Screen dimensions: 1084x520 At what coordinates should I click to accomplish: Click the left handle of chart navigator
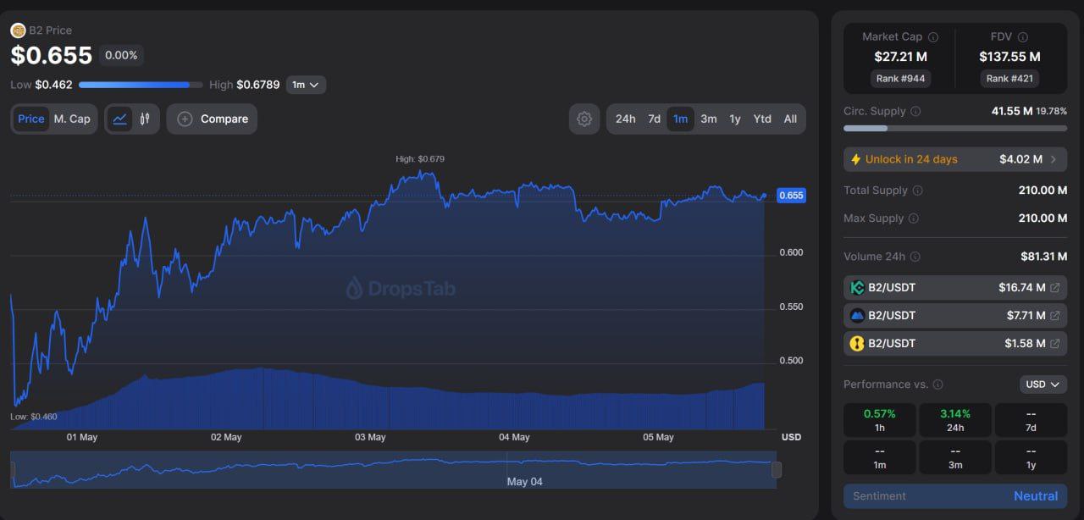click(14, 470)
